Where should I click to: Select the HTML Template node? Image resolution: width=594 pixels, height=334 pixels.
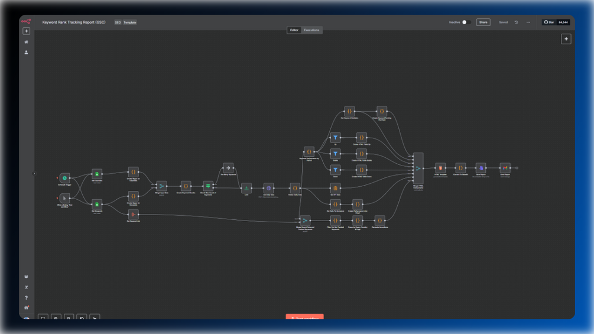pyautogui.click(x=440, y=168)
